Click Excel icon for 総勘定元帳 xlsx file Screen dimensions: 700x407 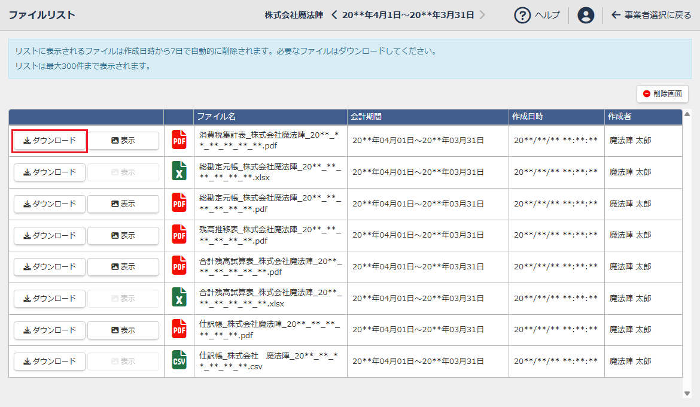coord(179,172)
